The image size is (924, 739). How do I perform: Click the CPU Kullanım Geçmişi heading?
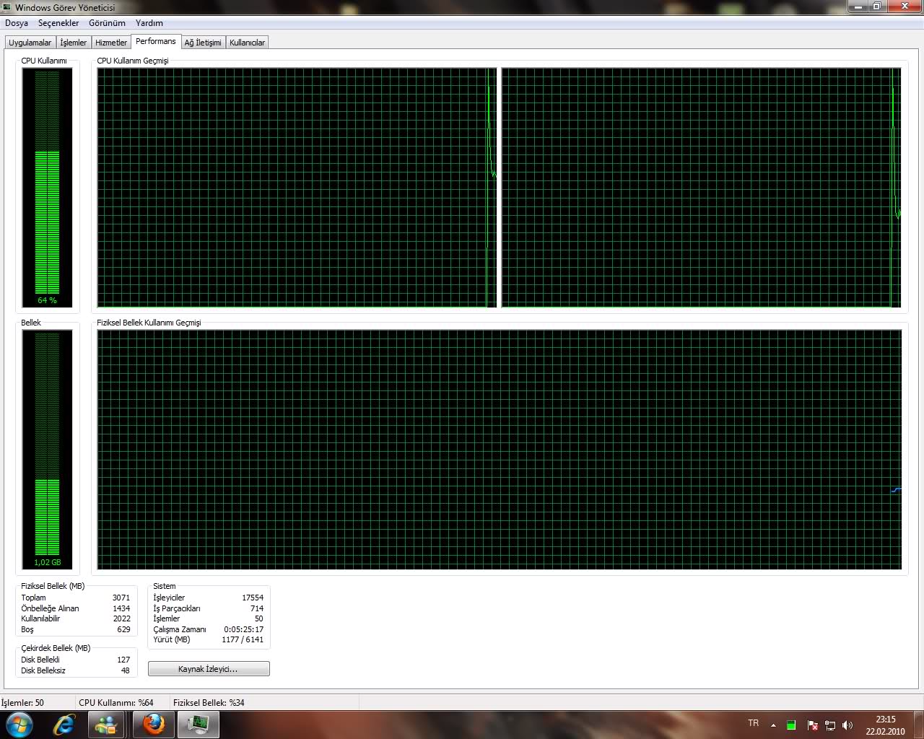(x=133, y=61)
